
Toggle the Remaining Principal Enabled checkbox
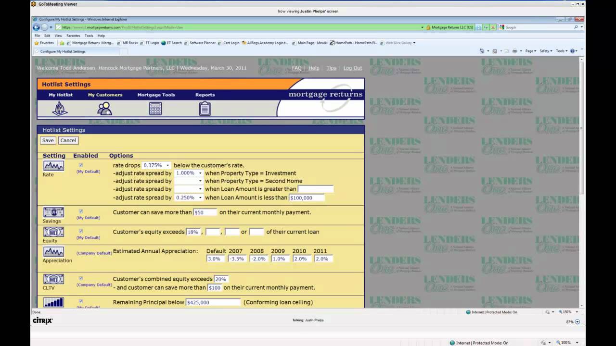81,301
